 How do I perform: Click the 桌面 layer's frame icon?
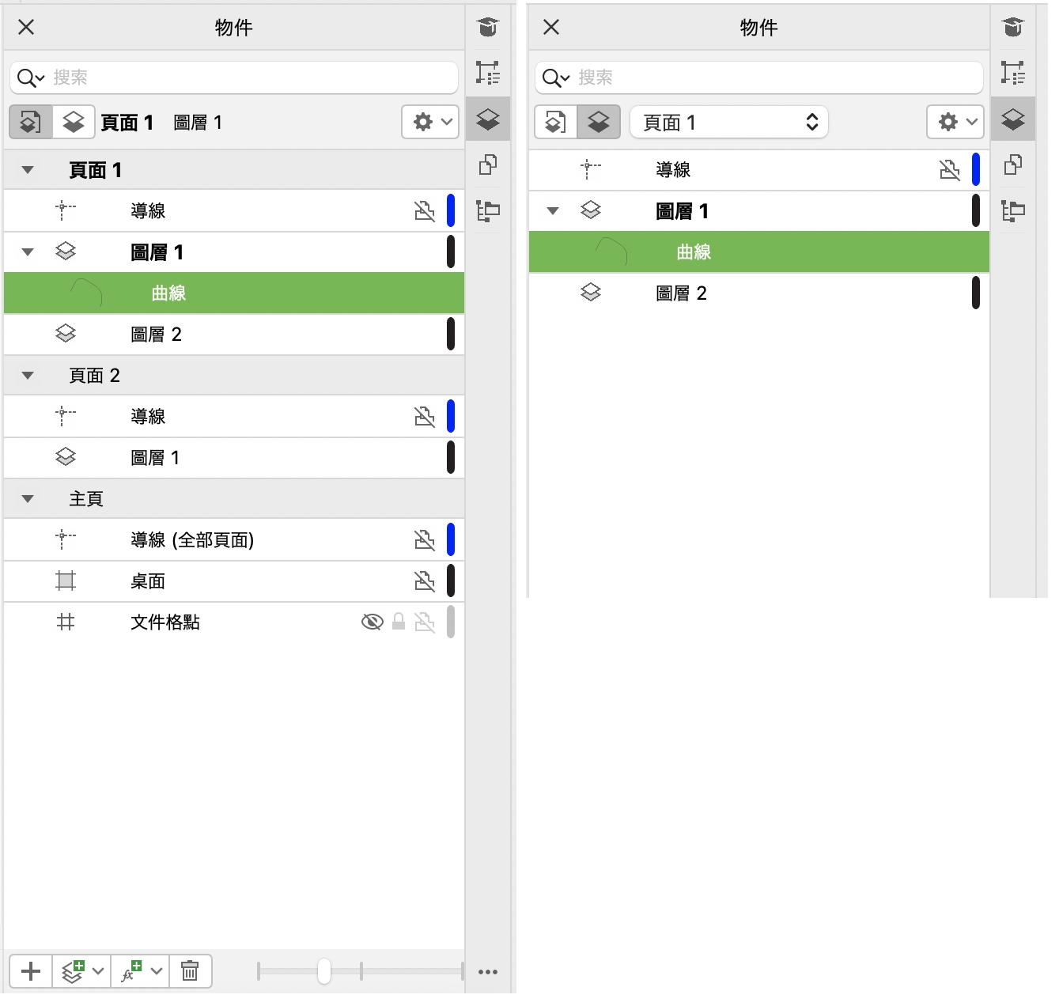(66, 581)
